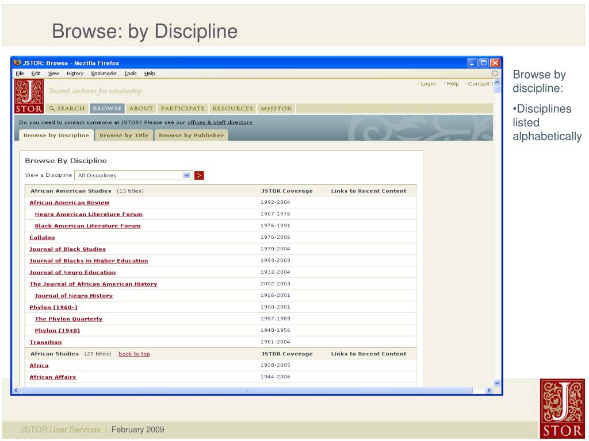The width and height of the screenshot is (589, 441).
Task: Open Journal of Negro History link
Action: [74, 296]
